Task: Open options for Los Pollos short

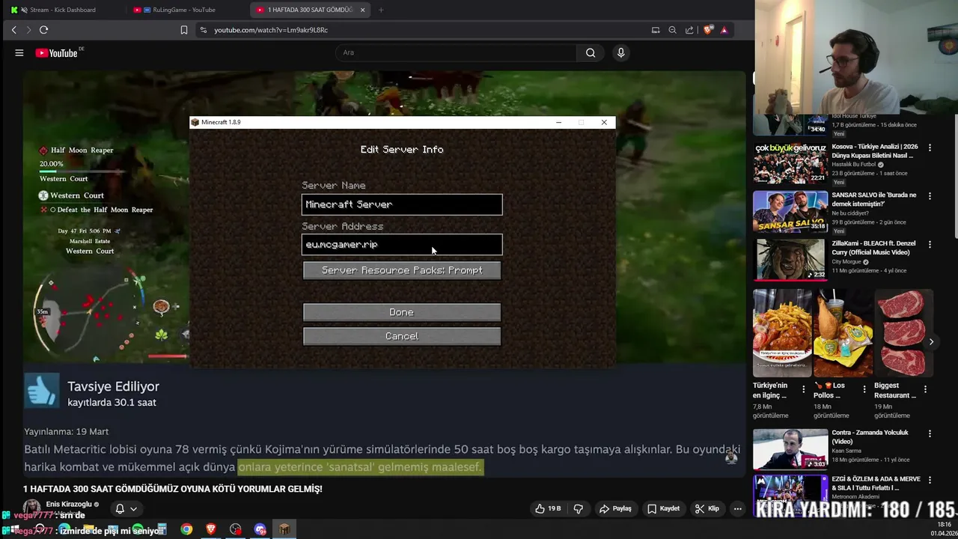Action: click(x=864, y=389)
